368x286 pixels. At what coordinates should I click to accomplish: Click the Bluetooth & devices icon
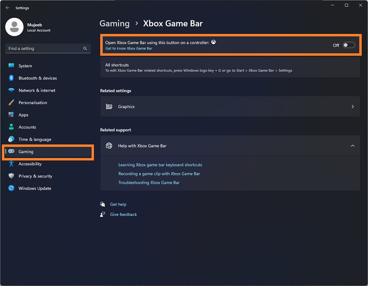(x=11, y=78)
